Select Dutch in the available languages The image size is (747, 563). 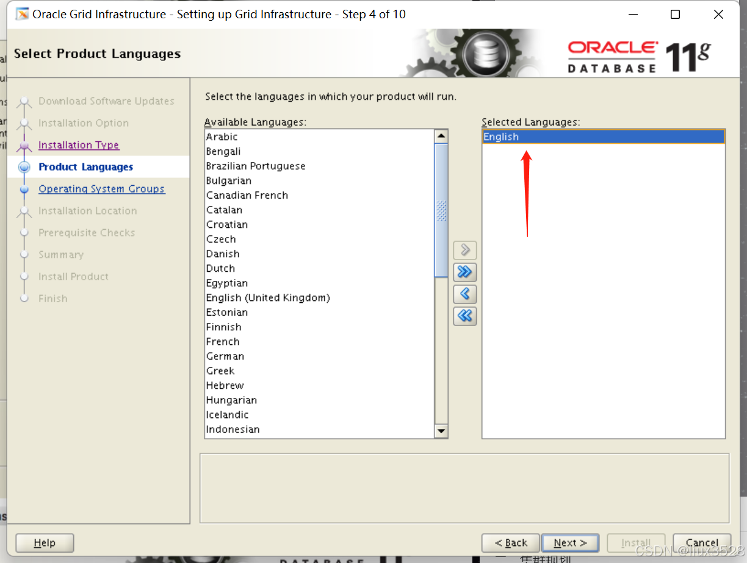point(319,269)
